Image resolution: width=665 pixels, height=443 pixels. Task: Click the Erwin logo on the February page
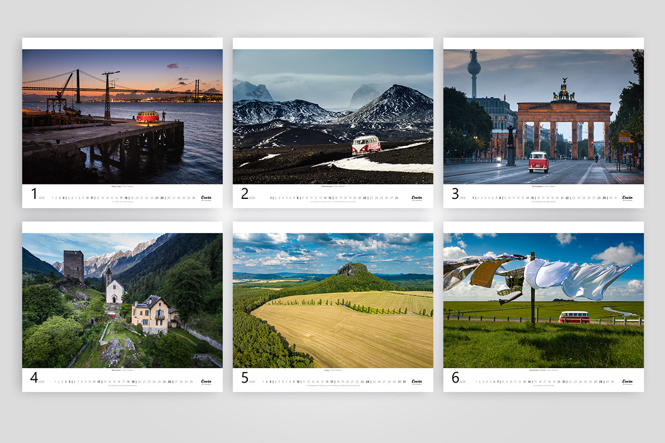(417, 197)
